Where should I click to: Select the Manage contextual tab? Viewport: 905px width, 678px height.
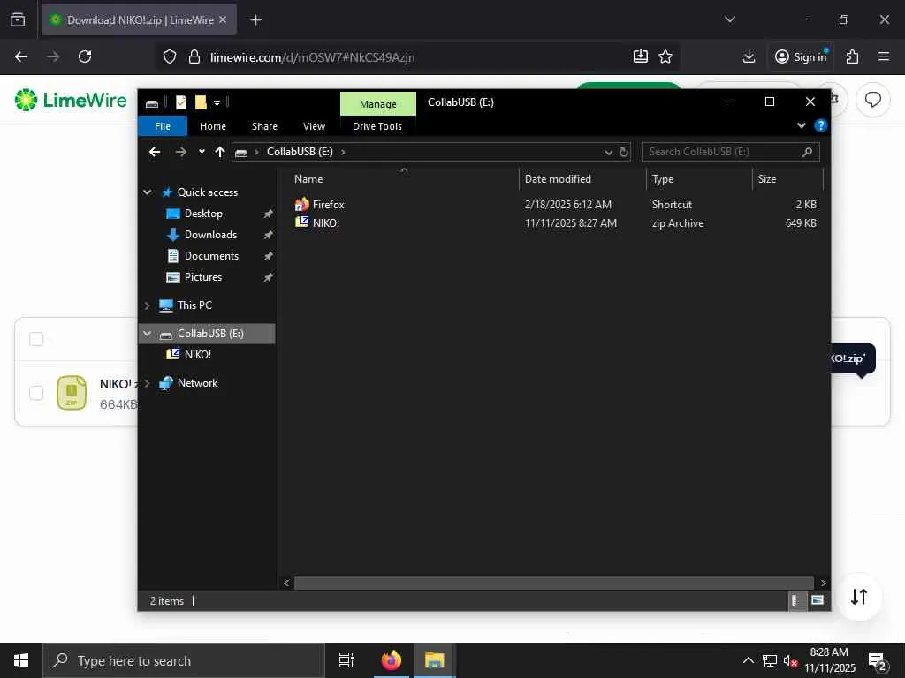point(378,104)
